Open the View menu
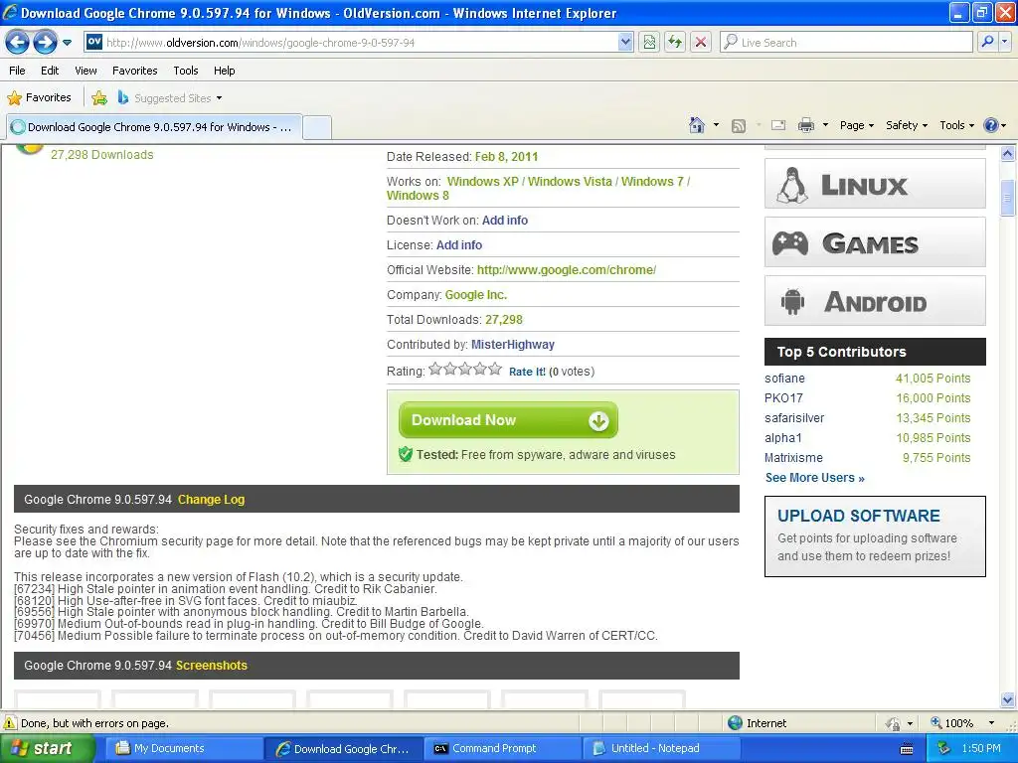This screenshot has height=763, width=1018. [x=85, y=71]
